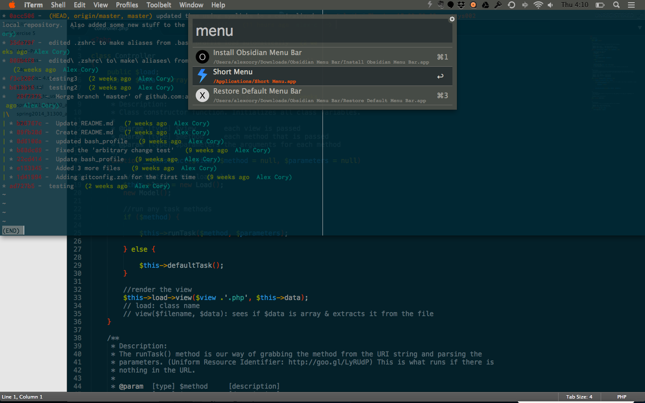Click the Dropbox menu bar icon
Image resolution: width=645 pixels, height=403 pixels.
tap(461, 5)
